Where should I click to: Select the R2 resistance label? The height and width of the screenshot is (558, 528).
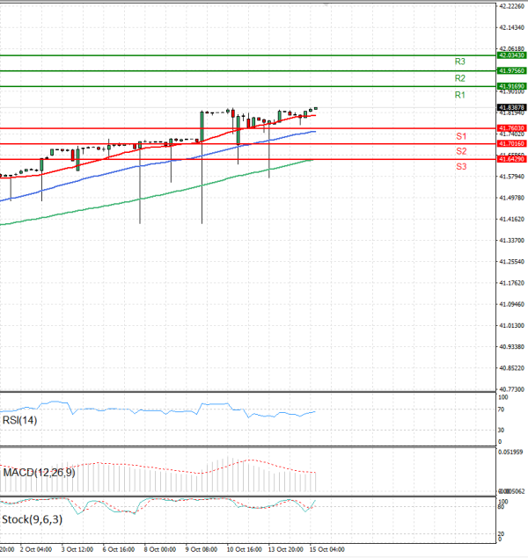click(x=459, y=78)
